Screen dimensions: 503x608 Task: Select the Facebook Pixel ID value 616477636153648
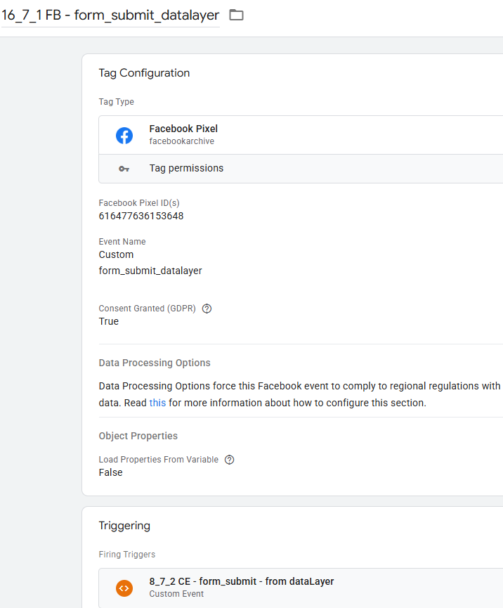click(x=141, y=216)
